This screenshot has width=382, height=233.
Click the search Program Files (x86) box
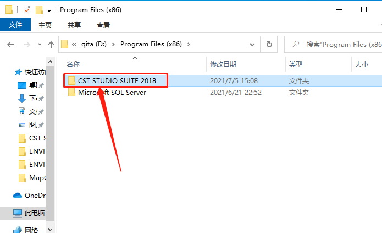pyautogui.click(x=333, y=45)
